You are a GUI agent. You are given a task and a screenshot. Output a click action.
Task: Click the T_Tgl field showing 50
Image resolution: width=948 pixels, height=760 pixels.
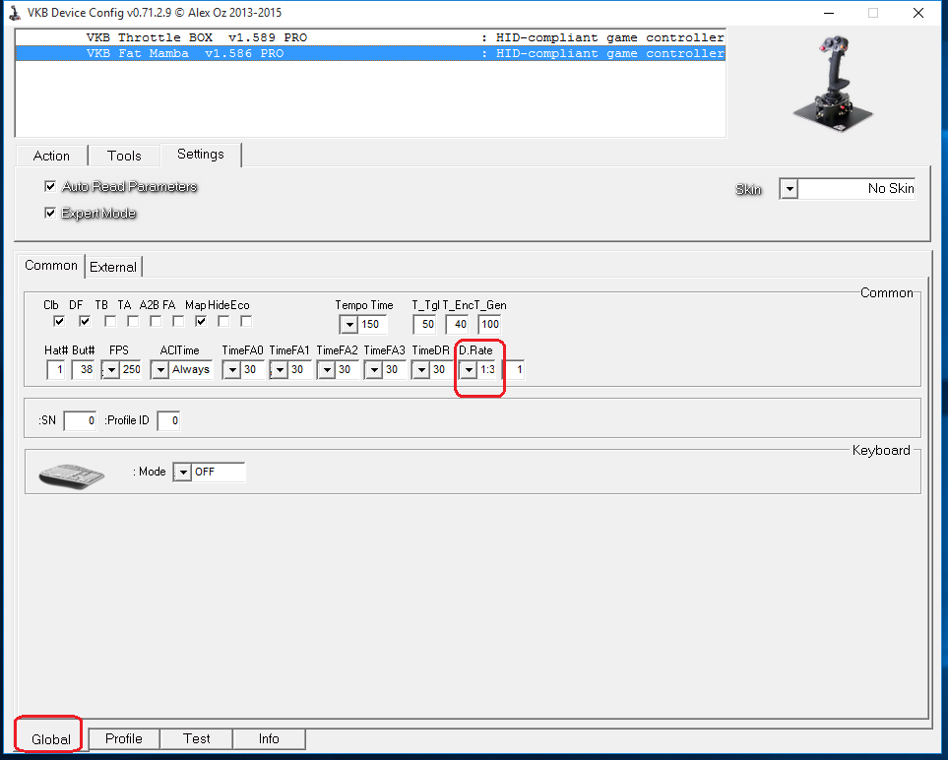425,324
